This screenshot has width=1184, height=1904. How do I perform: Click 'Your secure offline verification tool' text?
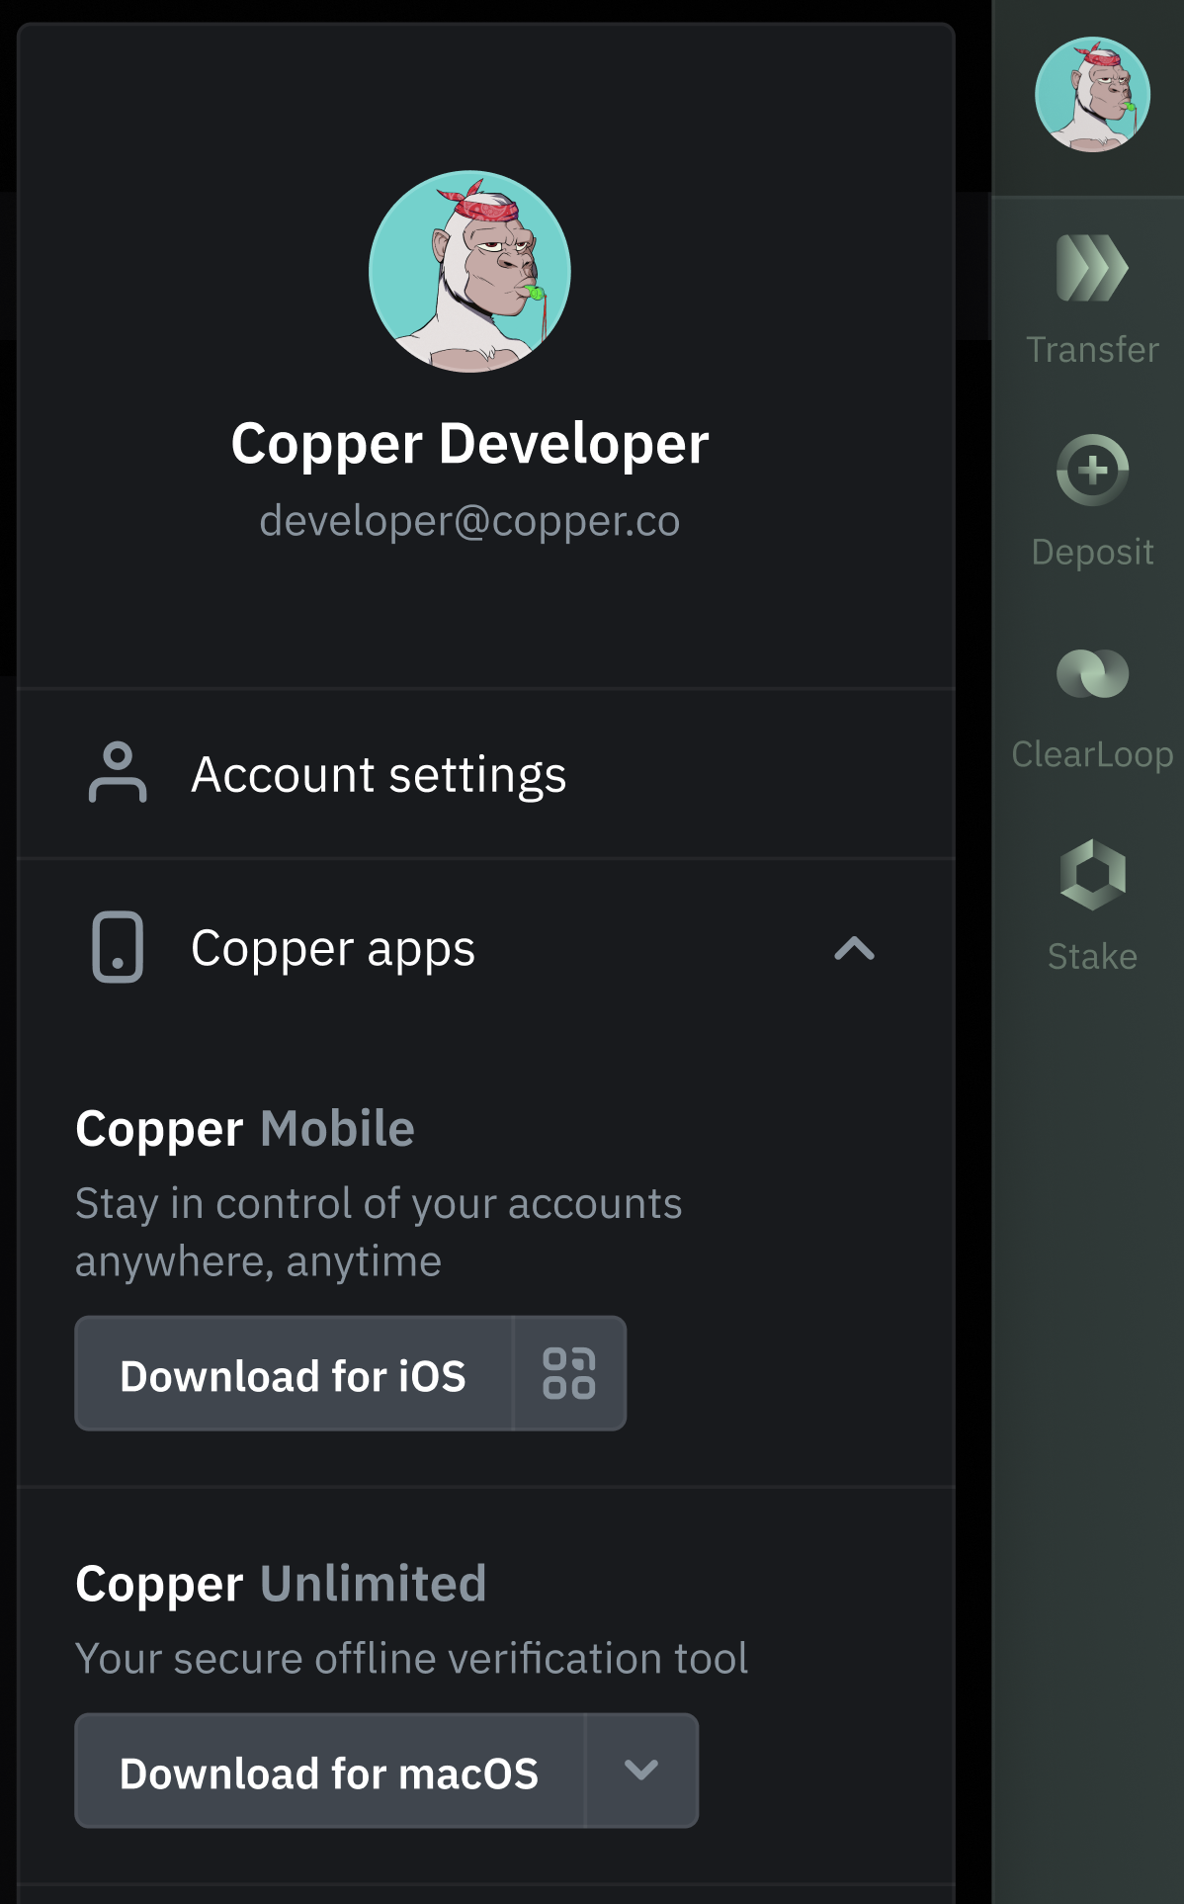(x=412, y=1659)
